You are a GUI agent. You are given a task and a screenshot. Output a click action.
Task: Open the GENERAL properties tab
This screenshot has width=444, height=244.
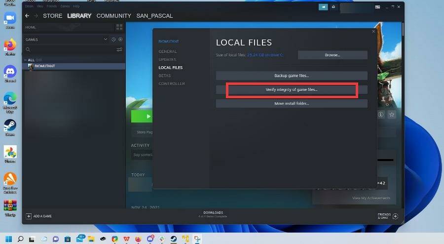[x=168, y=51]
